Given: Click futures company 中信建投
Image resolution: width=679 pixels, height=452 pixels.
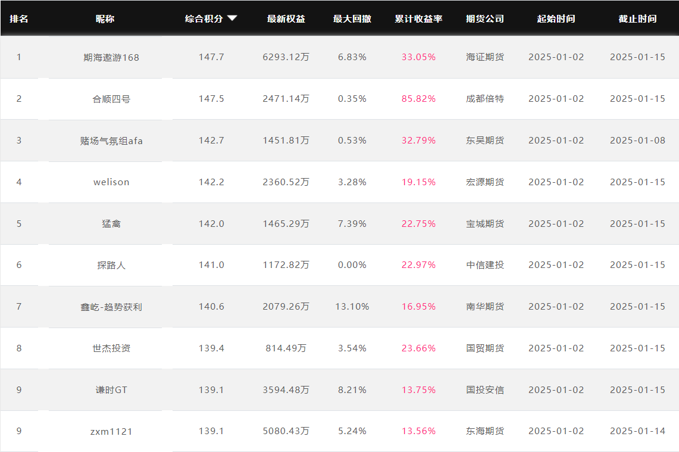Looking at the screenshot, I should [485, 265].
